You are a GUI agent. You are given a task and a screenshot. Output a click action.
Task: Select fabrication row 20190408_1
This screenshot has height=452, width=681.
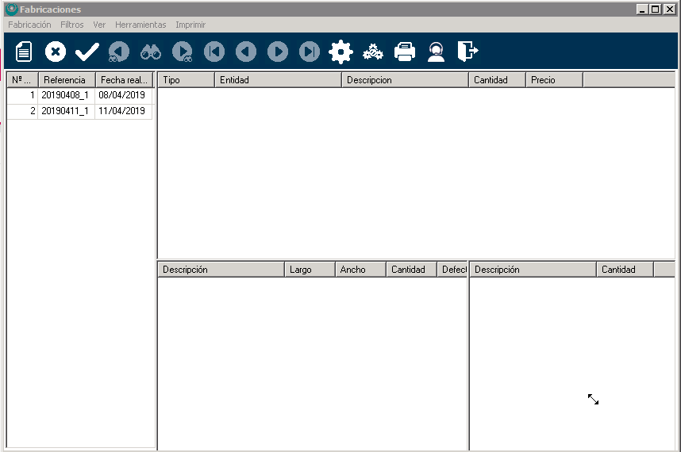(x=65, y=94)
